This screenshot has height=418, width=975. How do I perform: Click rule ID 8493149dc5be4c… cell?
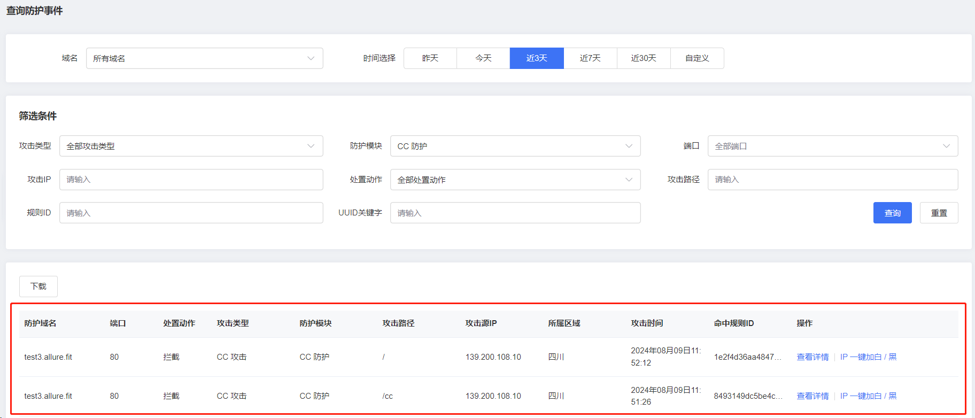748,396
